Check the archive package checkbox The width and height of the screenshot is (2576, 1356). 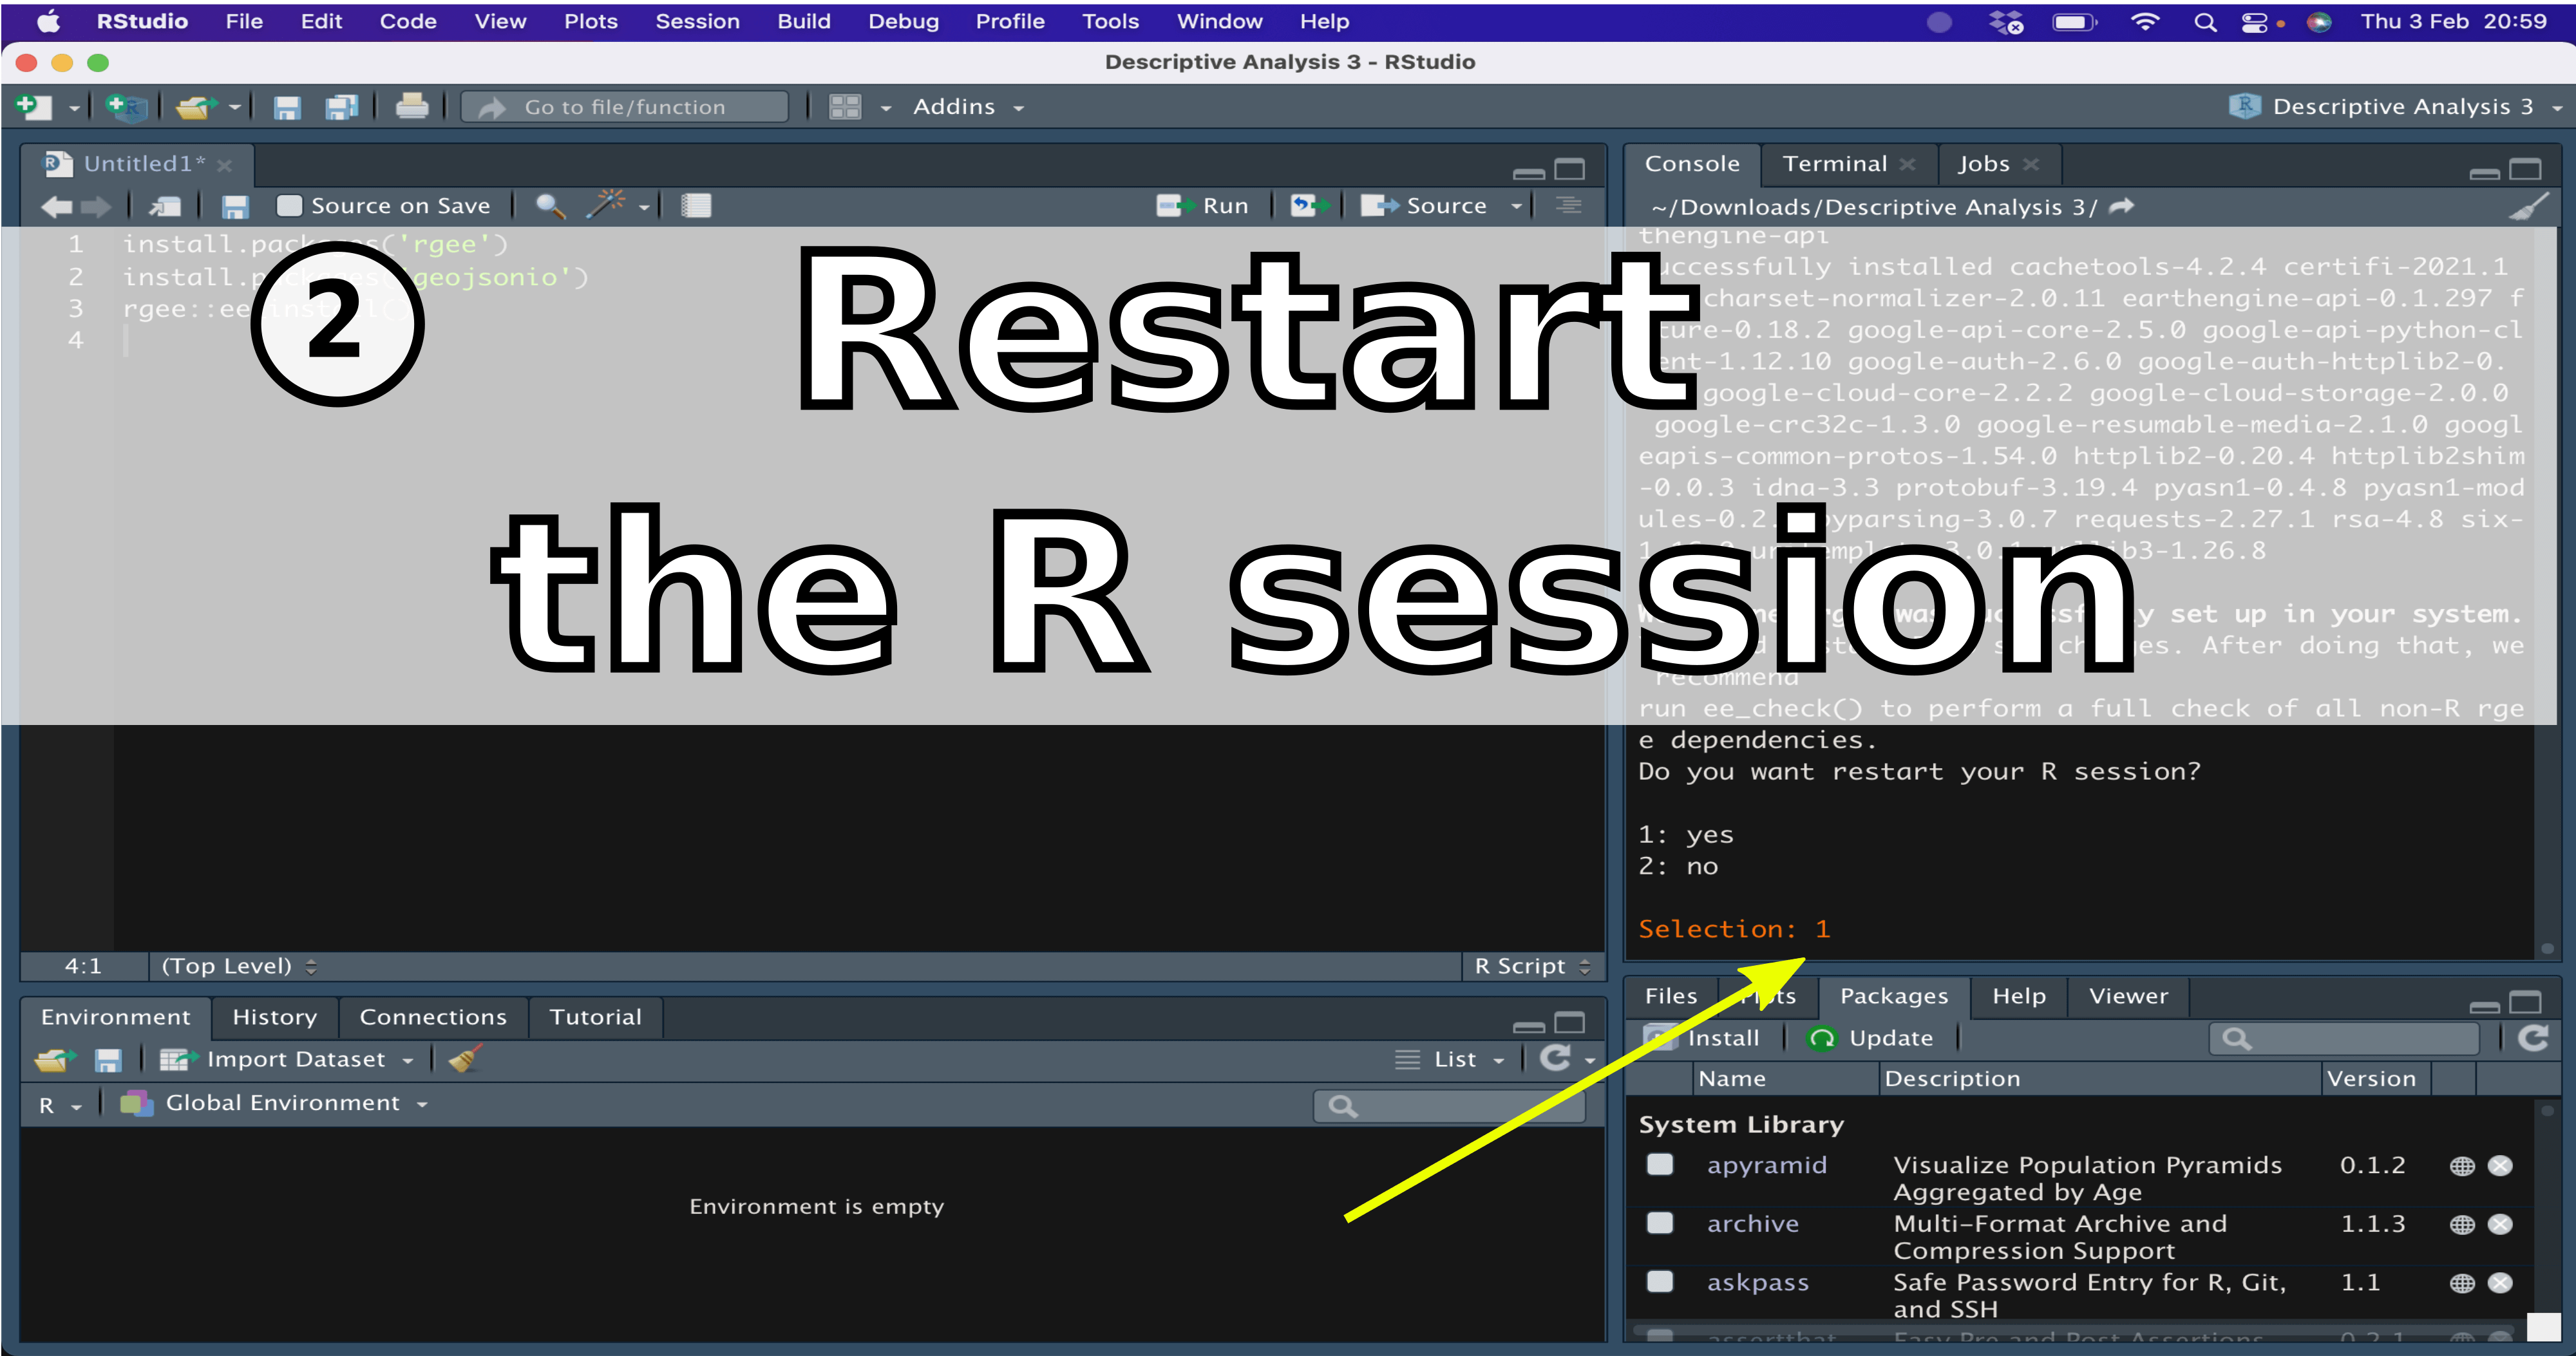(x=1660, y=1223)
